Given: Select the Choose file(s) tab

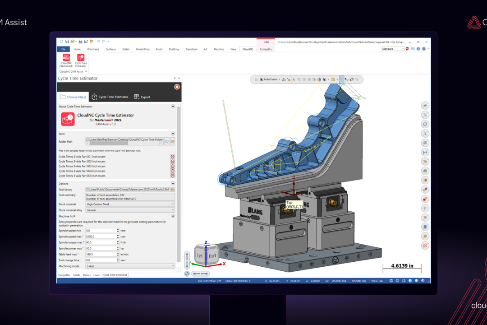Looking at the screenshot, I should pyautogui.click(x=73, y=97).
